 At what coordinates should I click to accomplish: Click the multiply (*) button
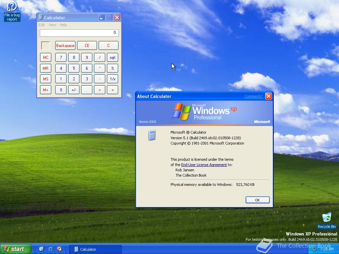(x=100, y=68)
